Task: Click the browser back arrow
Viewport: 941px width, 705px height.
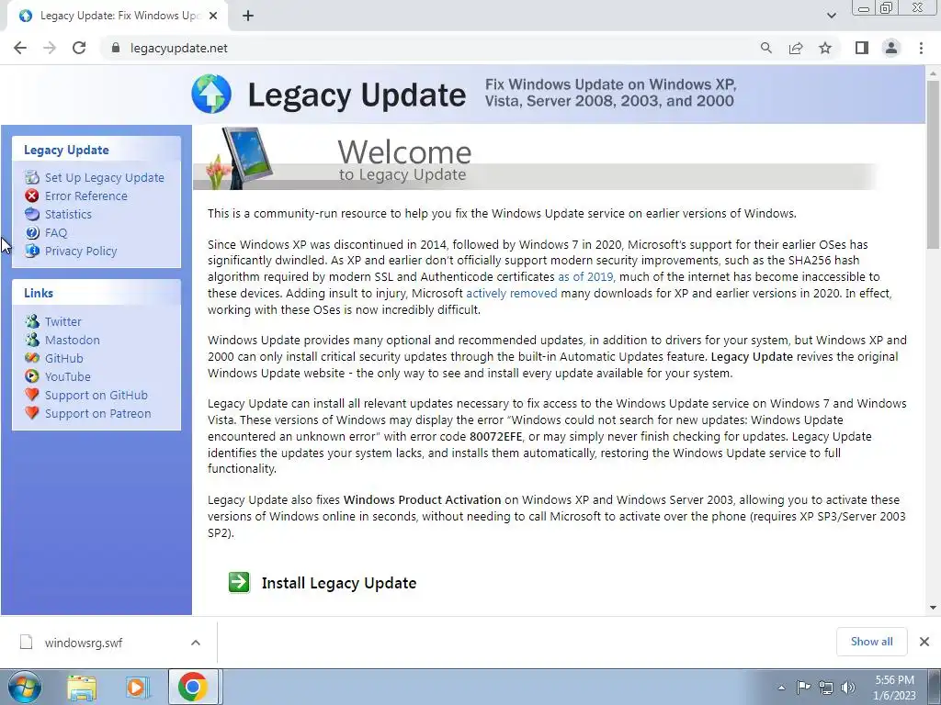Action: click(20, 48)
